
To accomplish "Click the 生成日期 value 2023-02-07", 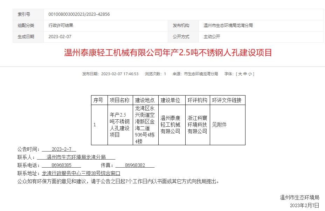I will pos(60,37).
